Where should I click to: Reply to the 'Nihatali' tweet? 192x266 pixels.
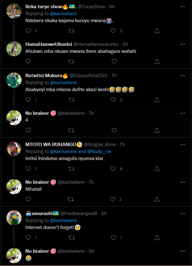pos(28,199)
